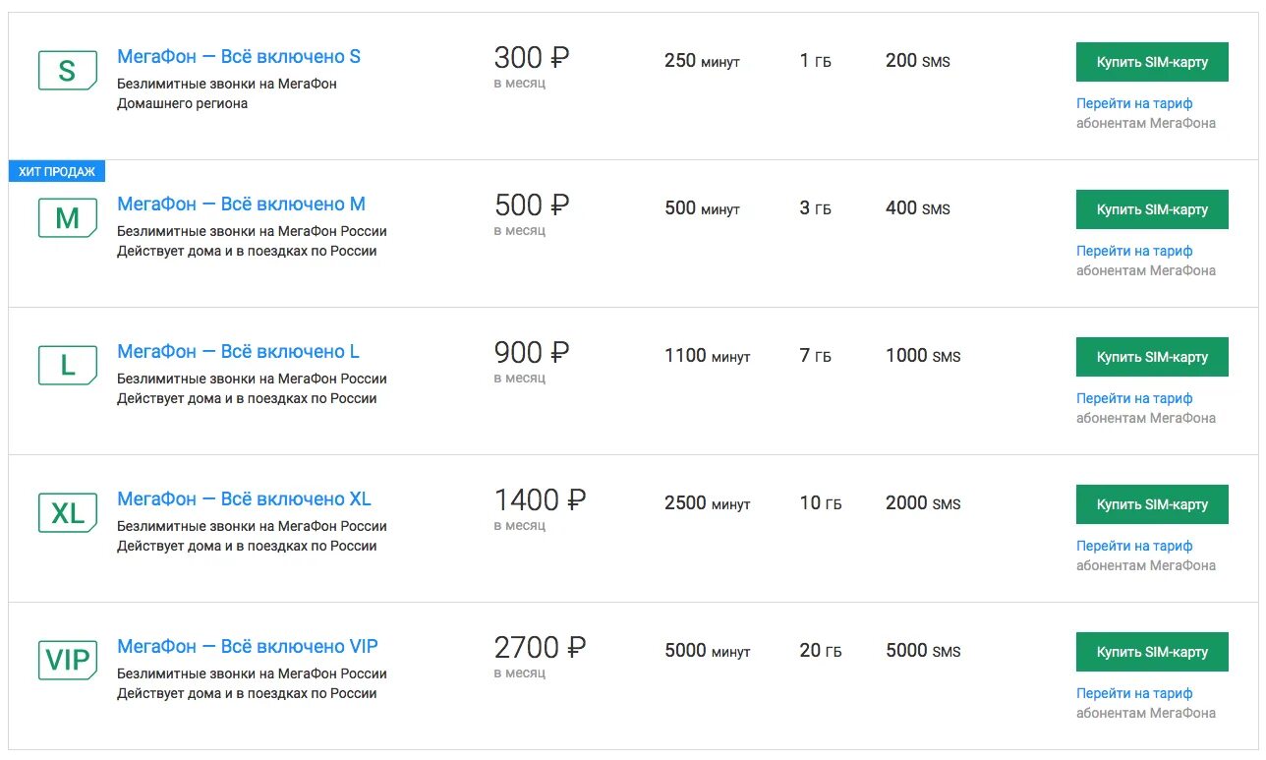Follow Перейти на тариф for the XL plan
This screenshot has width=1266, height=760.
[1134, 546]
